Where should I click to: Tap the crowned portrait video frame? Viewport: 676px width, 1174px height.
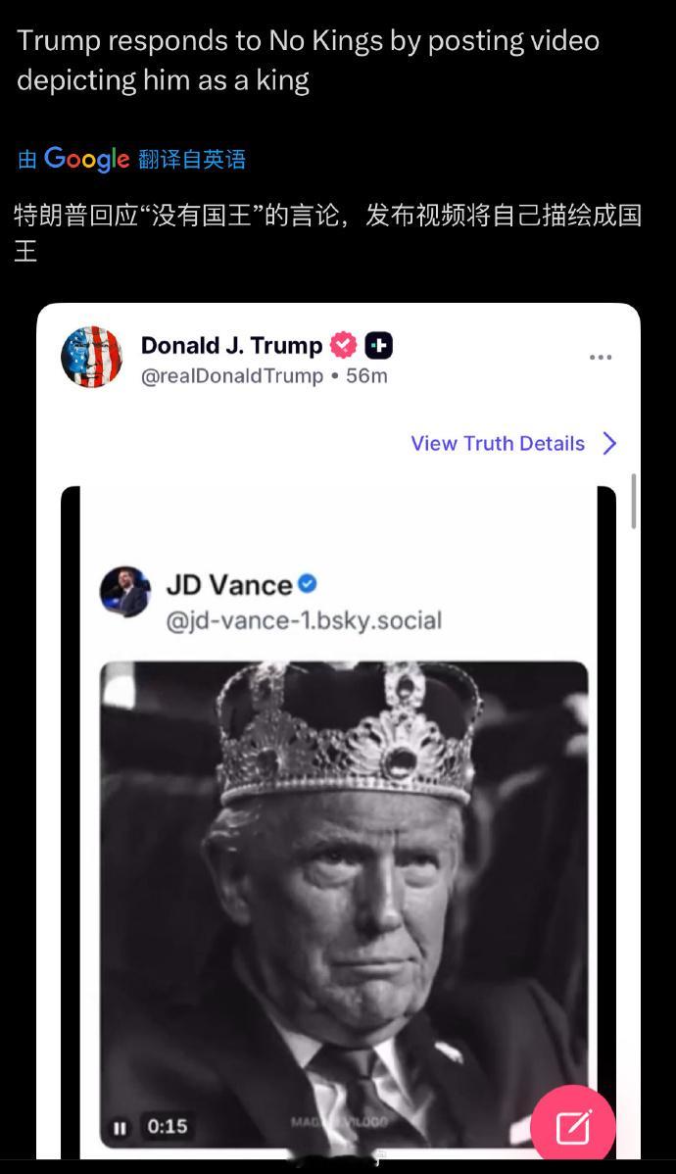pos(344,882)
